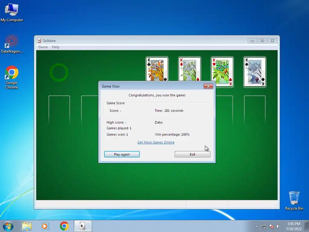Click the first empty tableau slot

tap(59, 110)
